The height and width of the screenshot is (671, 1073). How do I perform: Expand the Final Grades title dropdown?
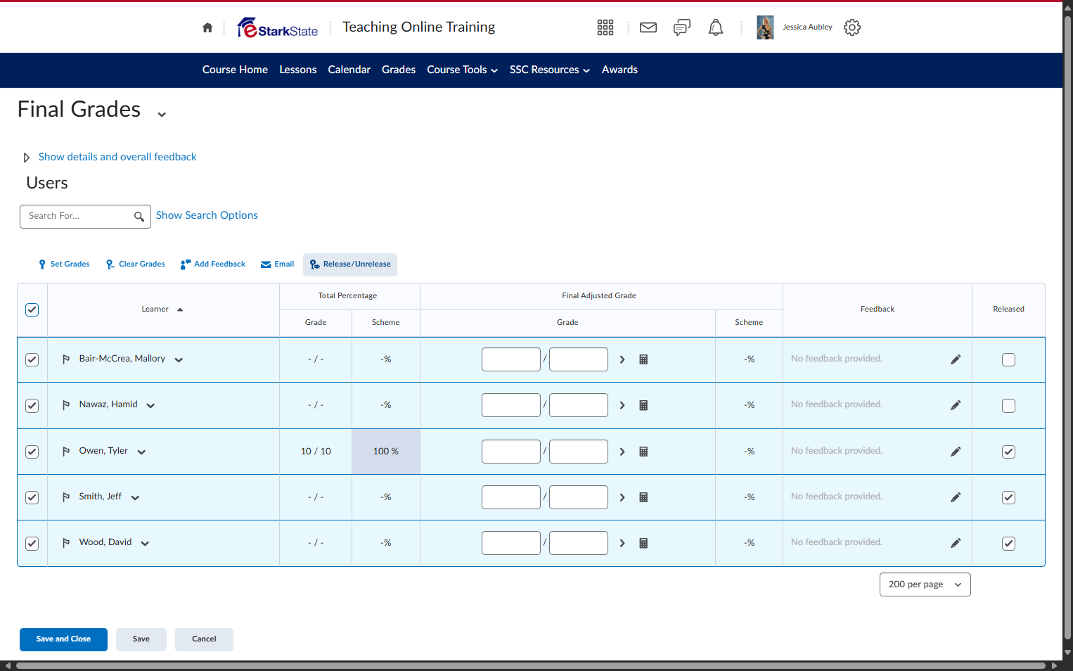point(162,114)
